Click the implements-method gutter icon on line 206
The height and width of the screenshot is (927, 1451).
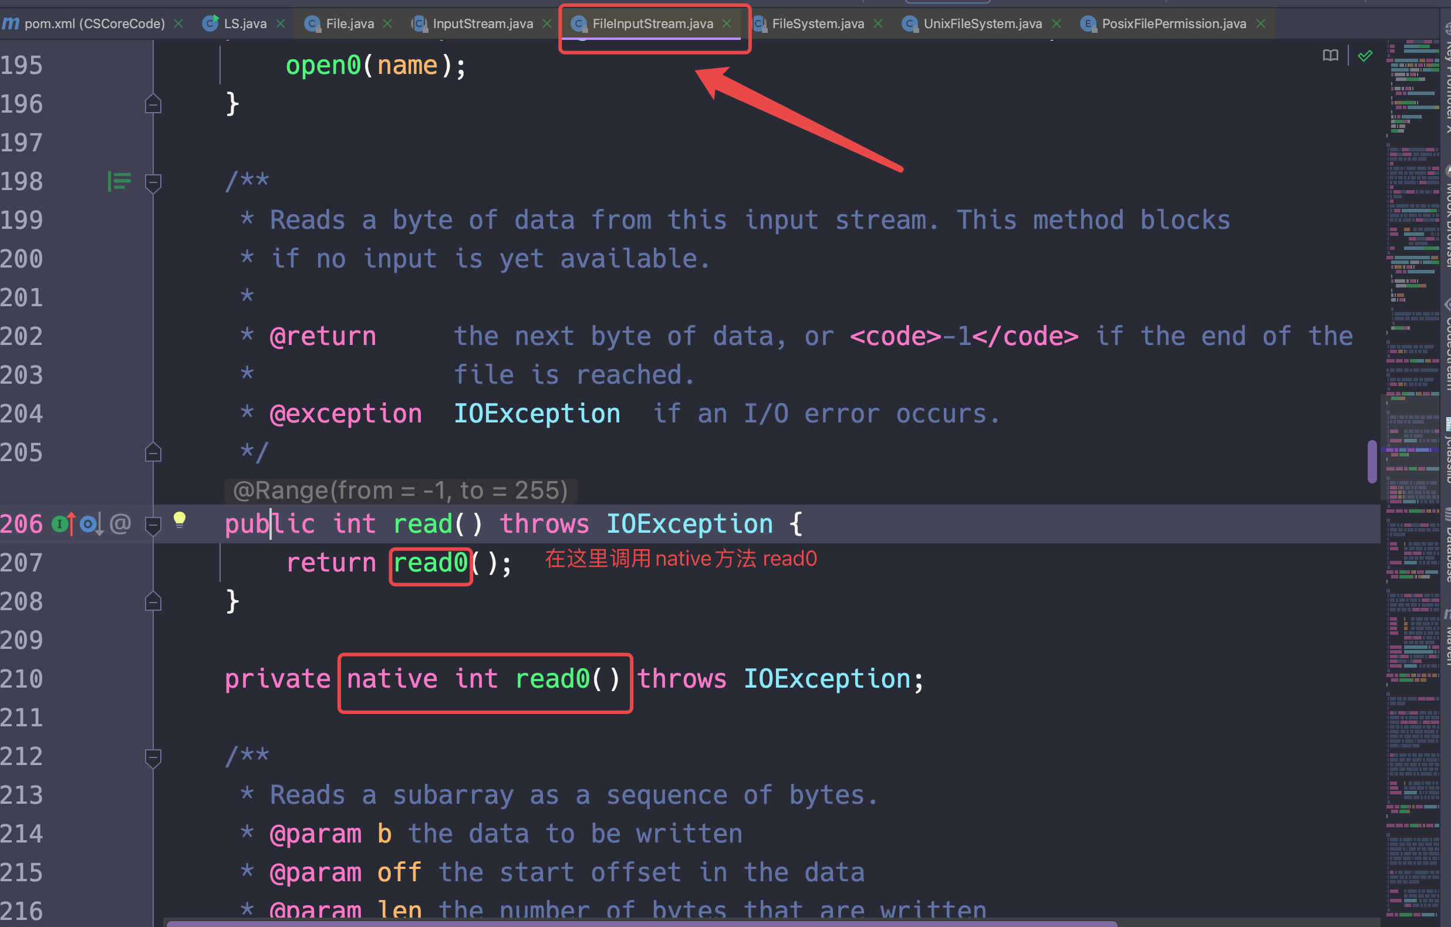pyautogui.click(x=63, y=524)
